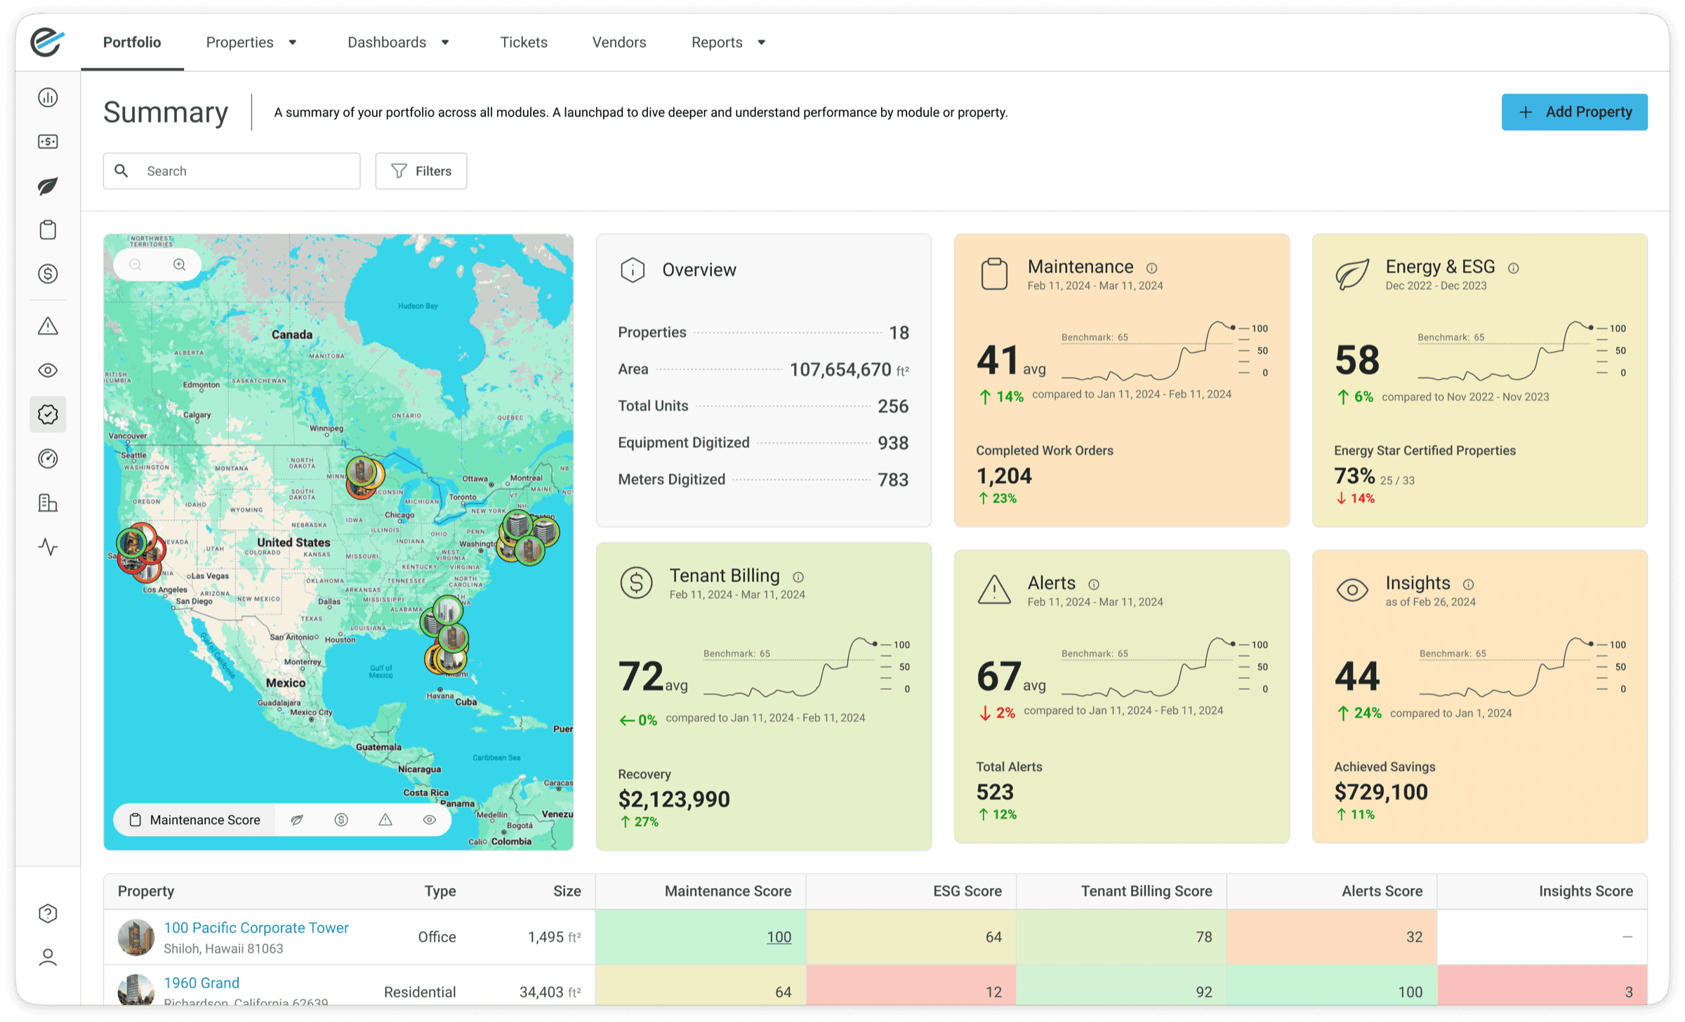The image size is (1685, 1022).
Task: Select the buildings sidebar icon
Action: [x=48, y=503]
